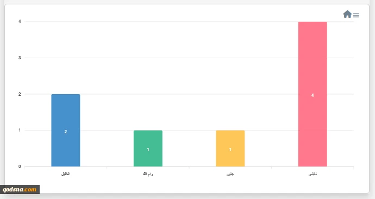This screenshot has width=375, height=199.
Task: Click the home reset-zoom icon
Action: (347, 14)
